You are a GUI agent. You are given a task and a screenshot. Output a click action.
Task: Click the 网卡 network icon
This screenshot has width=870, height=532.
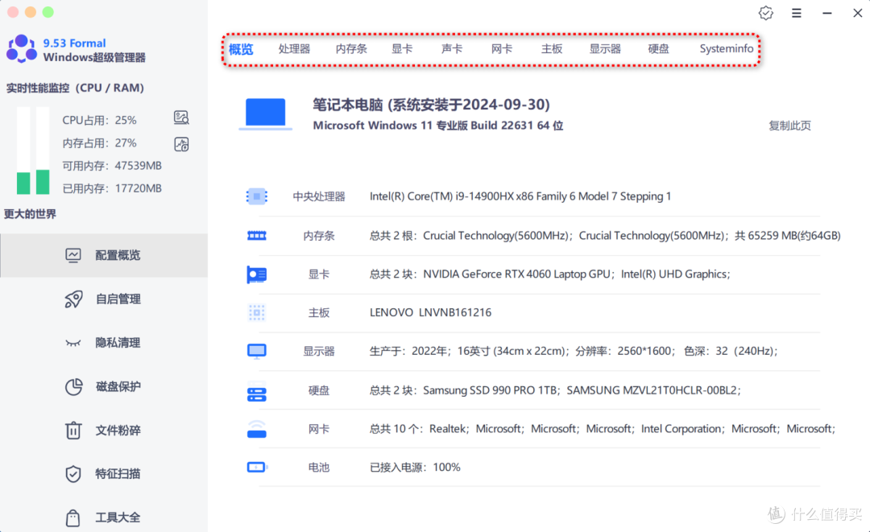256,429
